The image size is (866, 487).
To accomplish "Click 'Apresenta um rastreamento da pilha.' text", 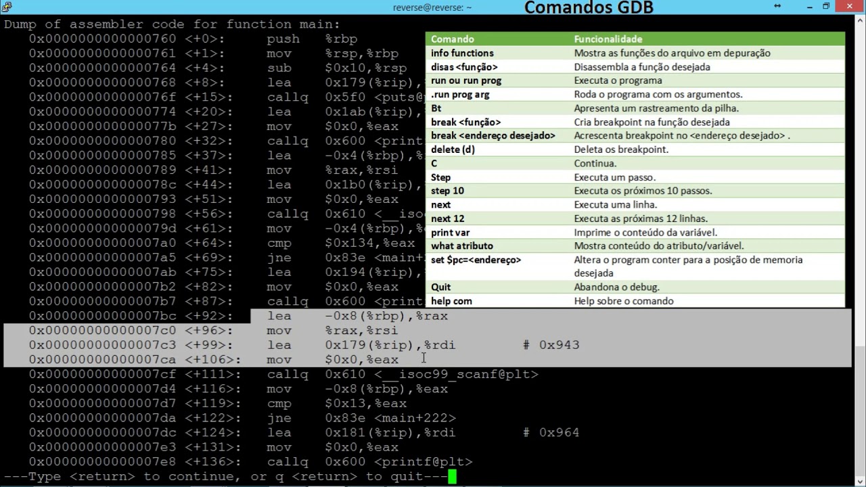I will (656, 108).
